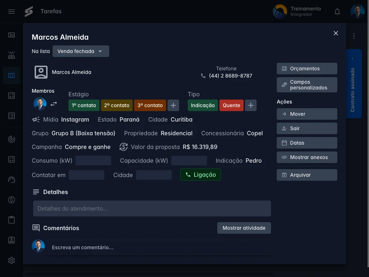Open Orçamentos panel
Screen dimensions: 369x277
pyautogui.click(x=307, y=69)
